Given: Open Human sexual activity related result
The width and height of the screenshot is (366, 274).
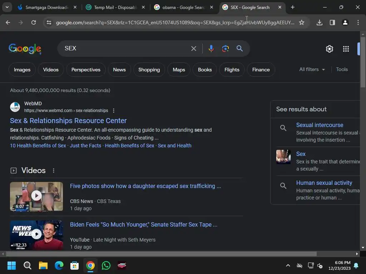Looking at the screenshot, I should click(x=324, y=183).
